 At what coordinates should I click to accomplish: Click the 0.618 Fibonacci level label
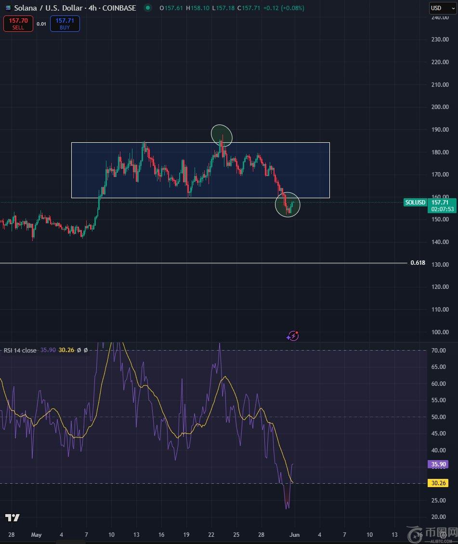[418, 263]
